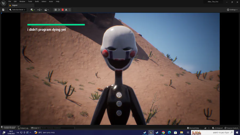Switch to the Unreal Engine taskbar icon
The height and width of the screenshot is (135, 240).
(151, 133)
